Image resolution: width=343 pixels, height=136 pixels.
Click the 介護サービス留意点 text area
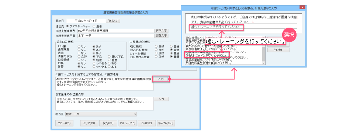click(105, 83)
